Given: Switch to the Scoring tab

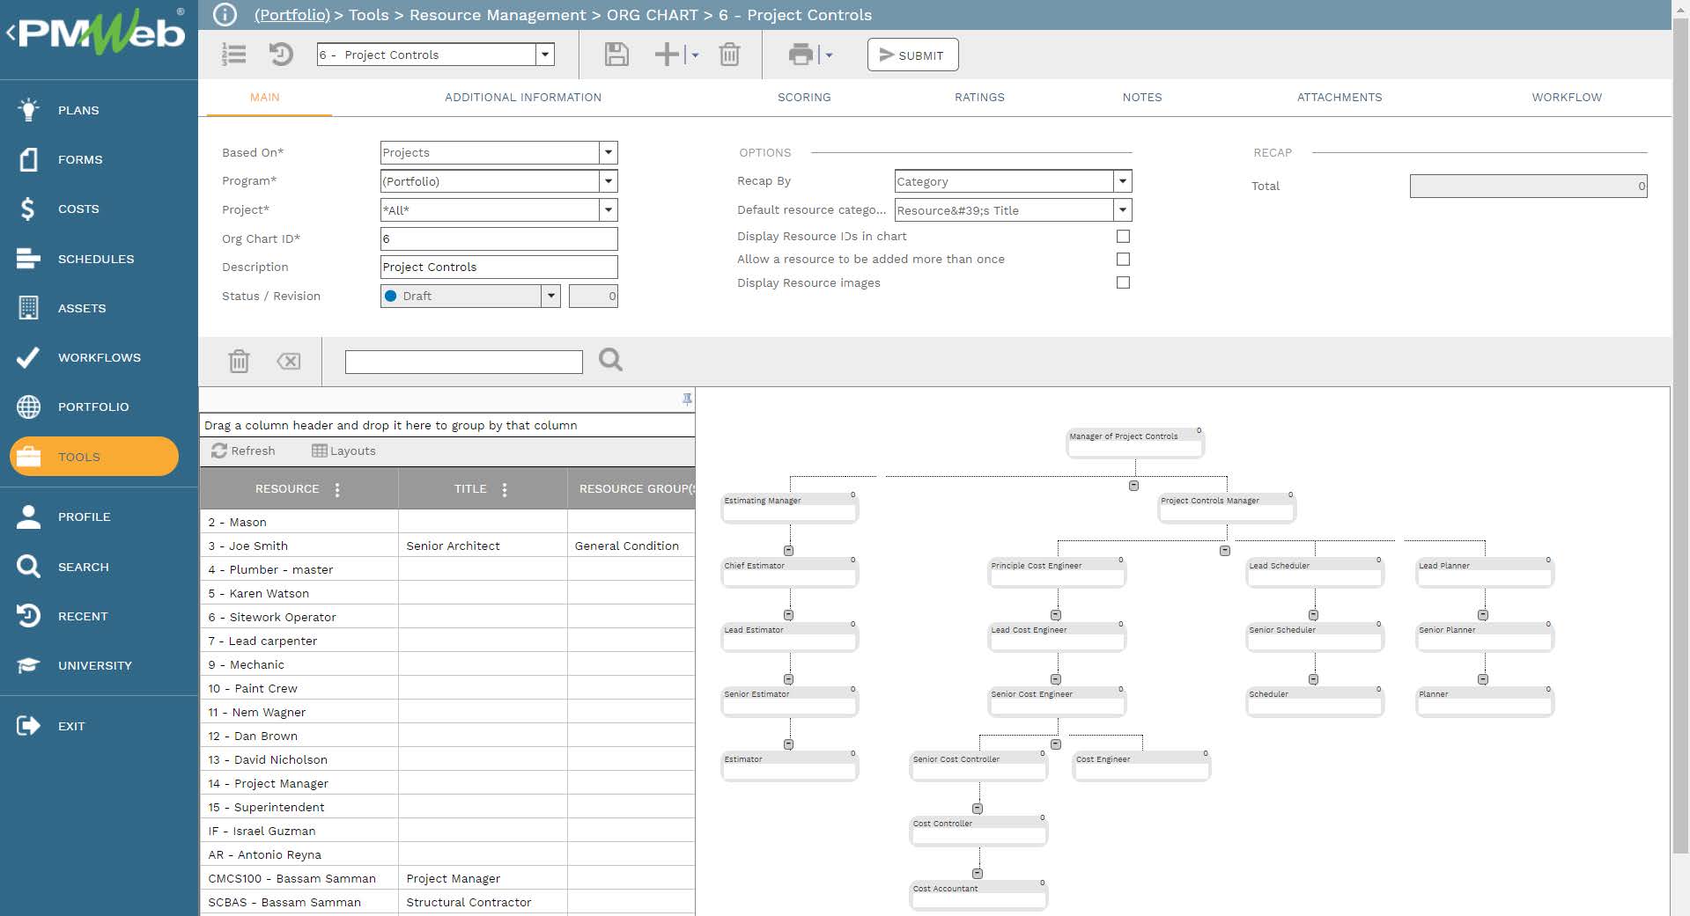Looking at the screenshot, I should click(x=804, y=98).
